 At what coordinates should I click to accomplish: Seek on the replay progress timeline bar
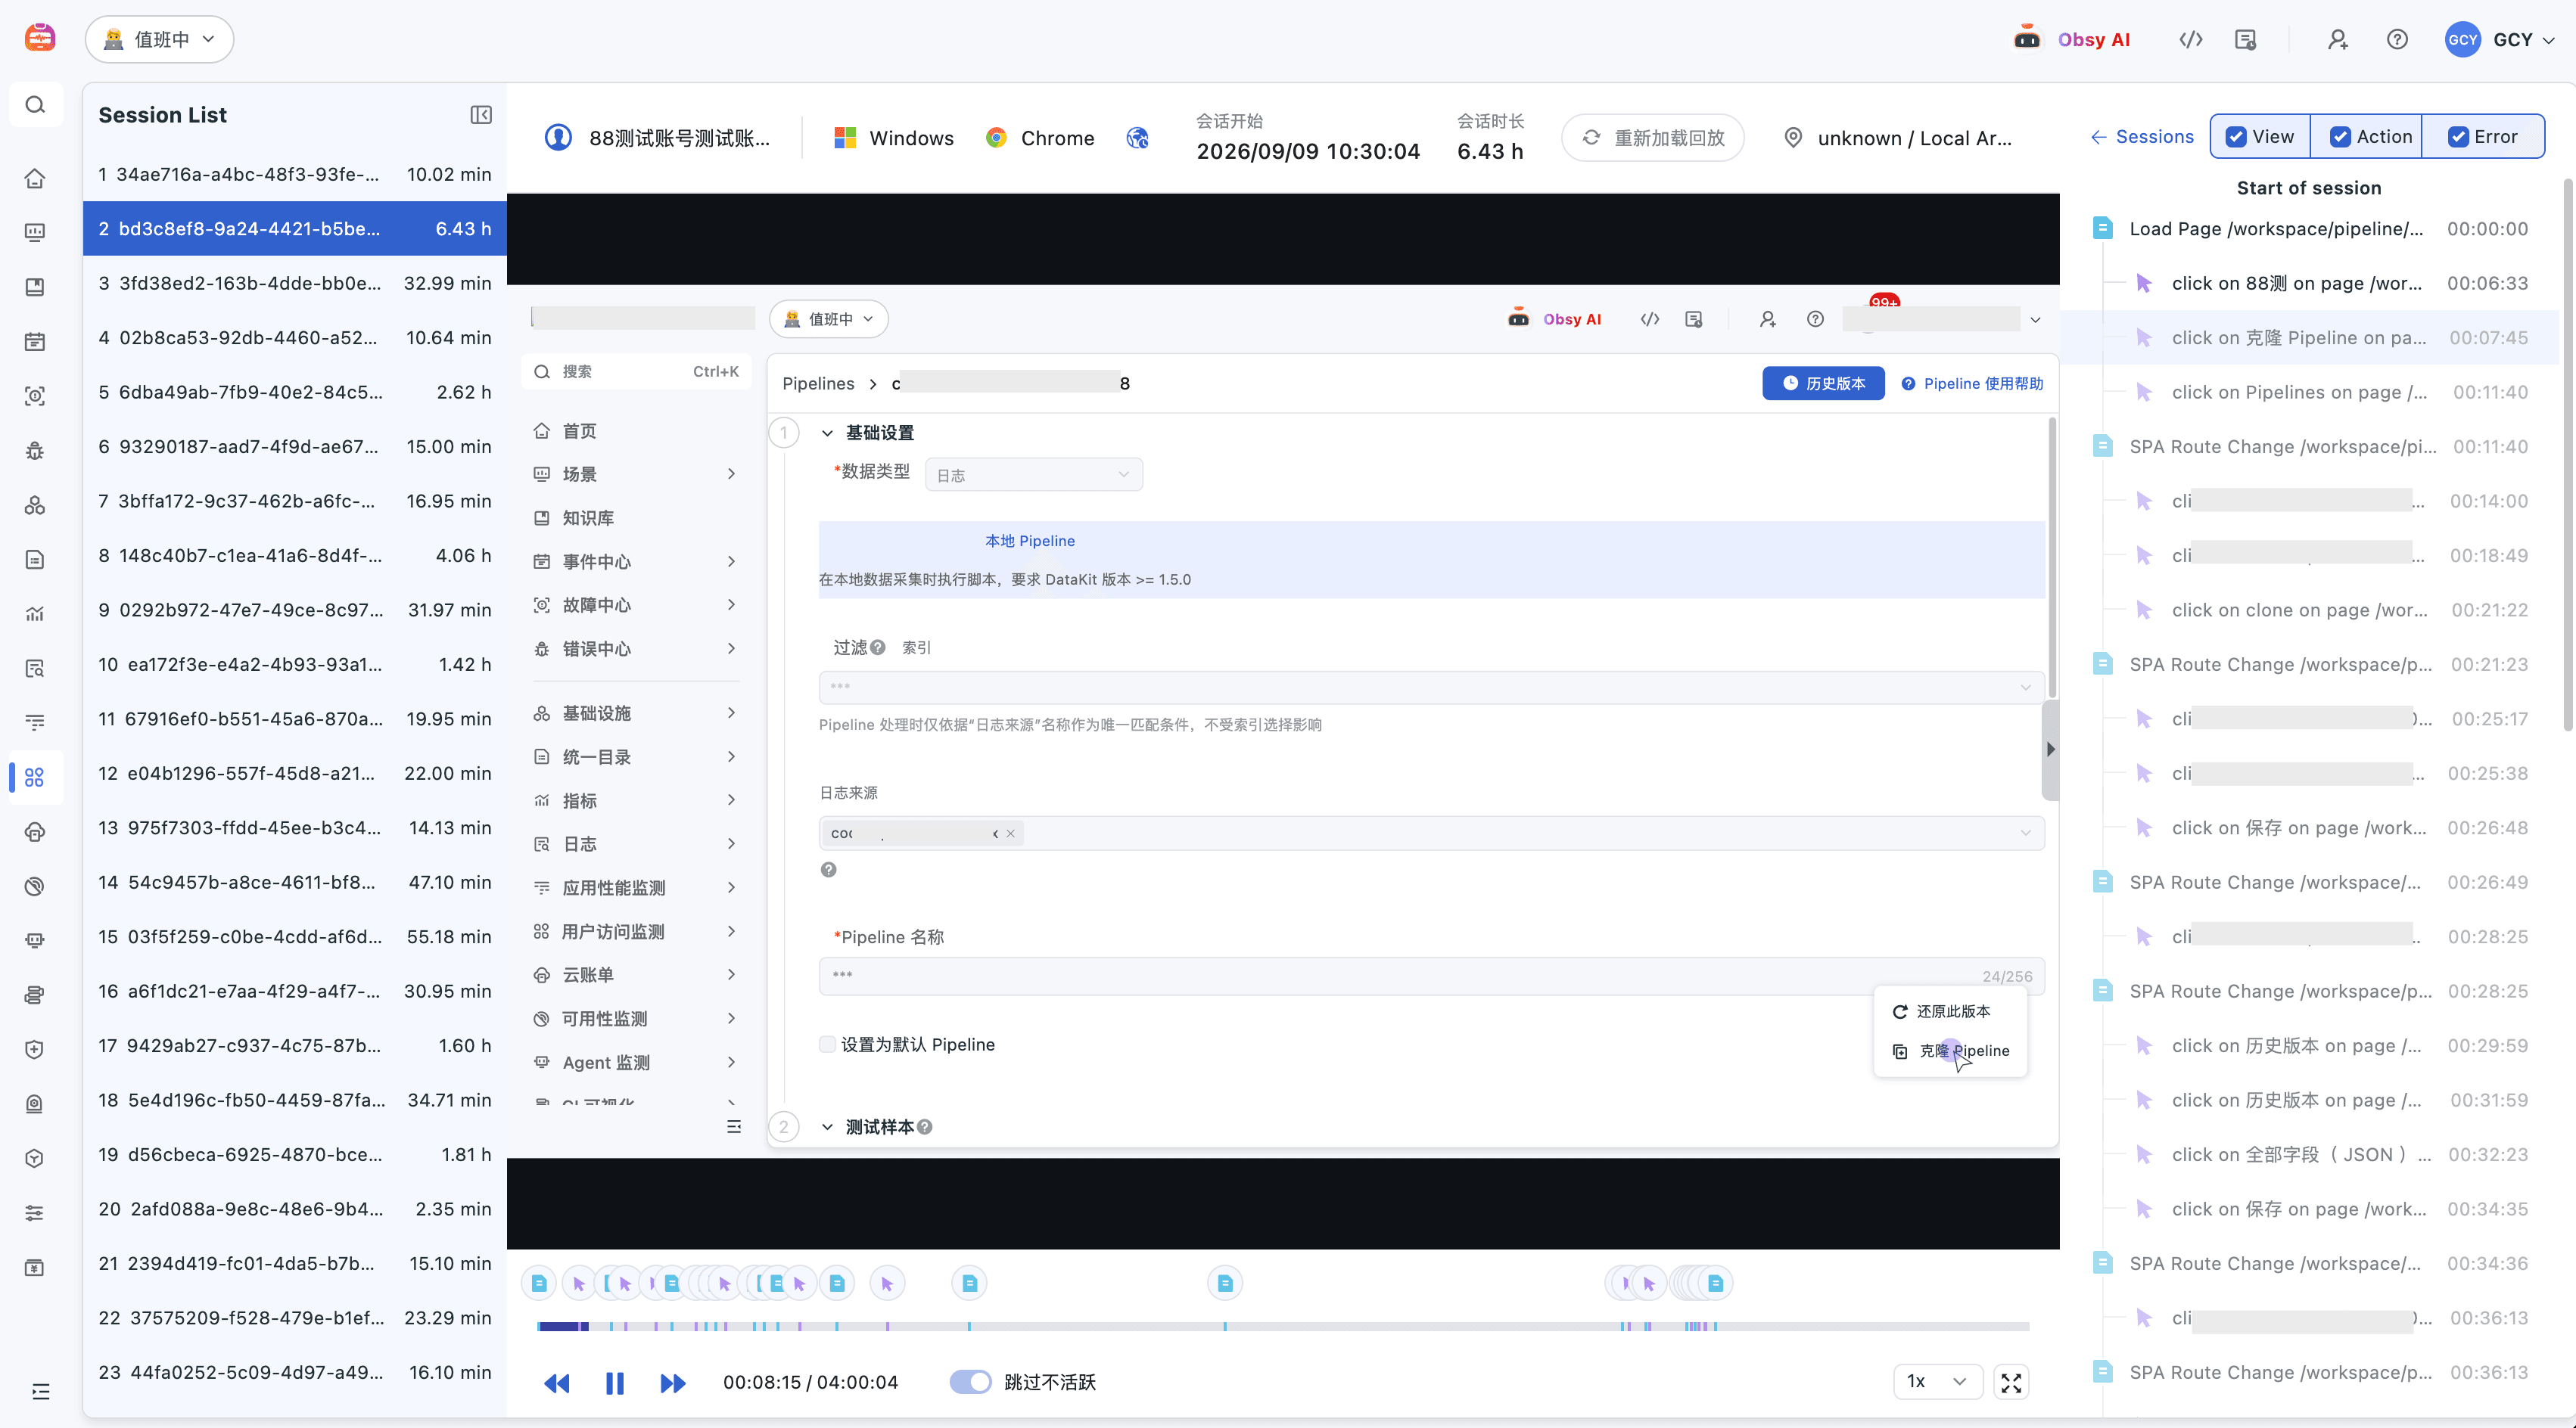click(1283, 1326)
